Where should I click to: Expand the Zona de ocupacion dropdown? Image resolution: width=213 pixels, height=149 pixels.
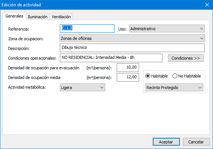click(x=132, y=38)
